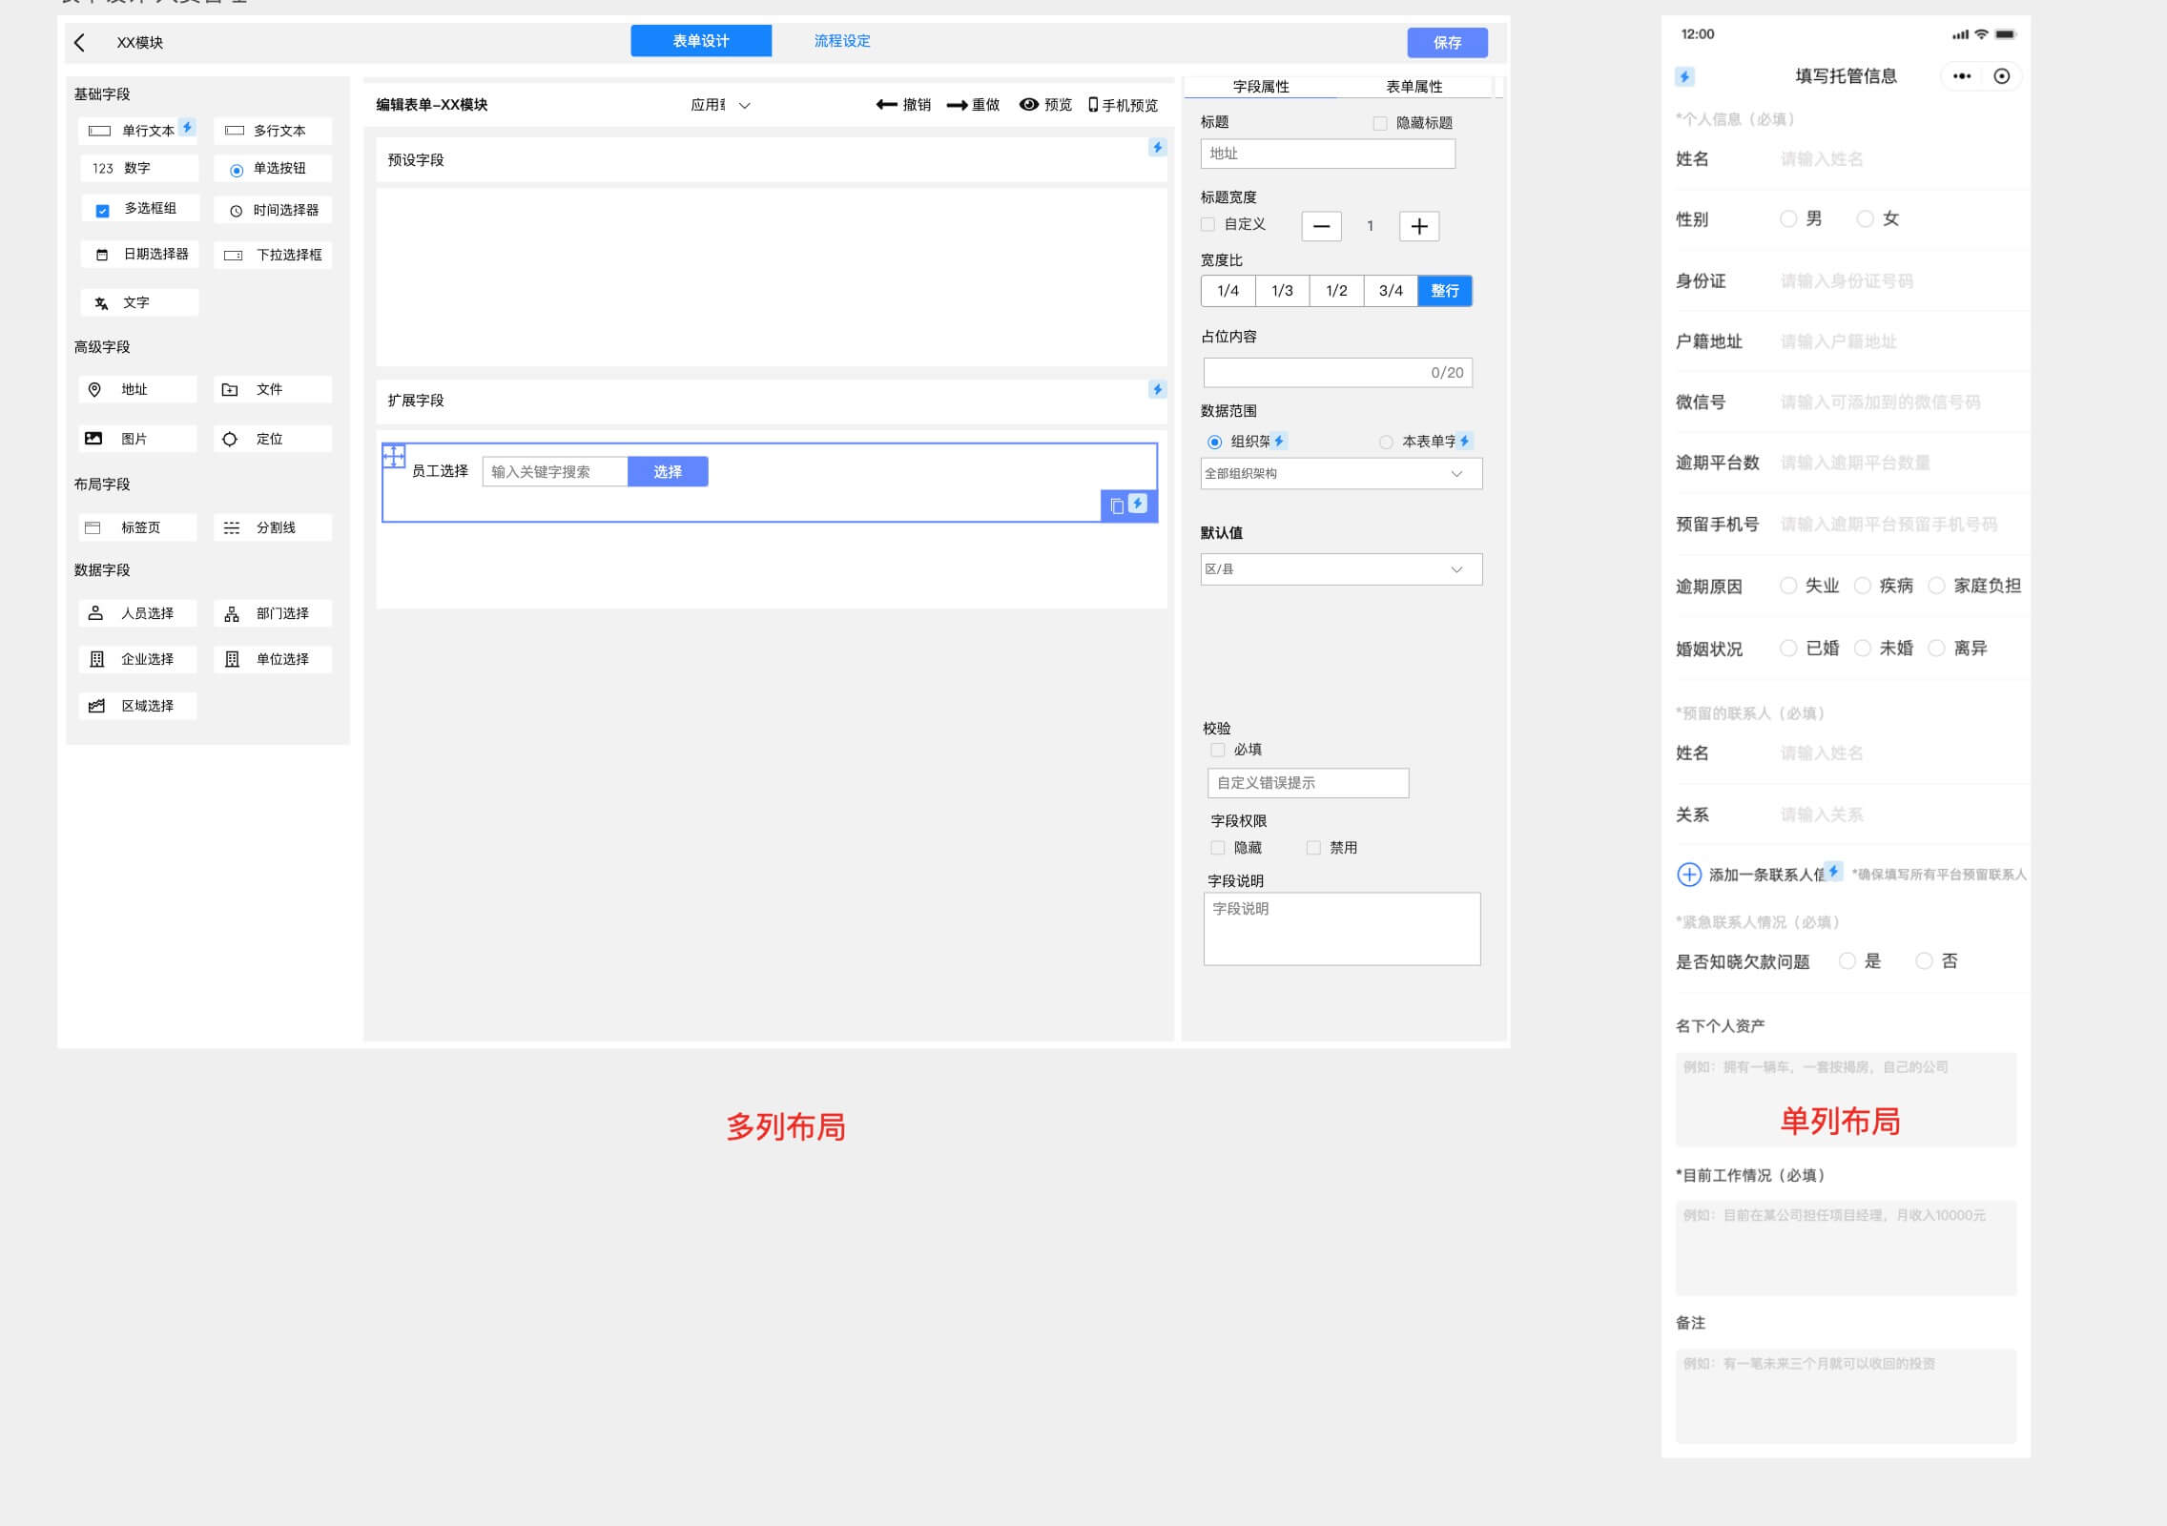Screen dimensions: 2167x1526
Task: Insert the 定位 field
Action: pyautogui.click(x=273, y=439)
